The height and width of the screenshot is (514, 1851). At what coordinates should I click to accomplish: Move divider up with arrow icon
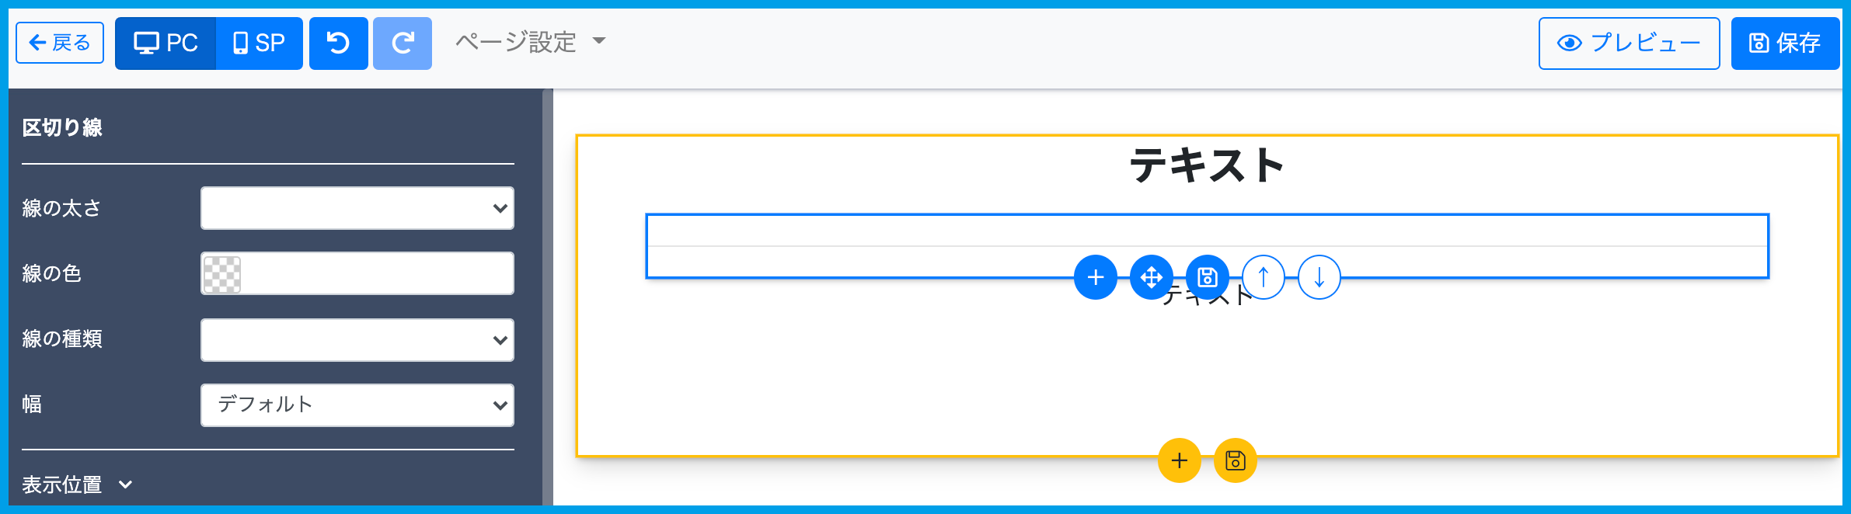point(1263,277)
